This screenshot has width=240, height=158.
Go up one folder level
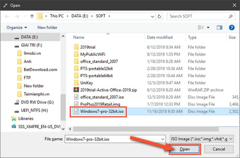coord(32,16)
